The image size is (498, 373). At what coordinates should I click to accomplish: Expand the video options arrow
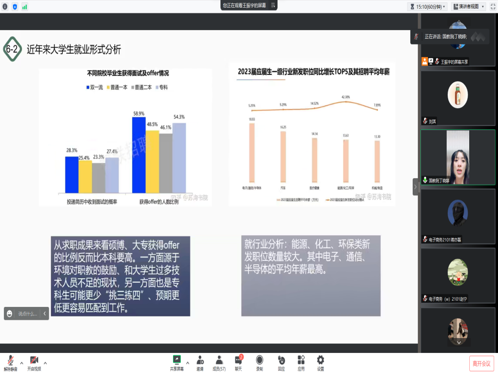(x=46, y=363)
